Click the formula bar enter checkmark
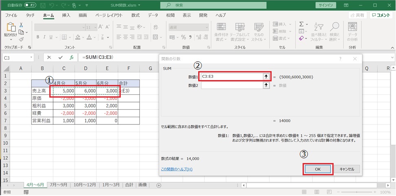 pyautogui.click(x=60, y=57)
